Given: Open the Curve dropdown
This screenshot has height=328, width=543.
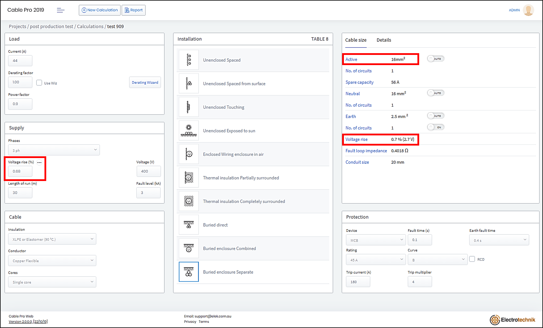Looking at the screenshot, I should (437, 260).
